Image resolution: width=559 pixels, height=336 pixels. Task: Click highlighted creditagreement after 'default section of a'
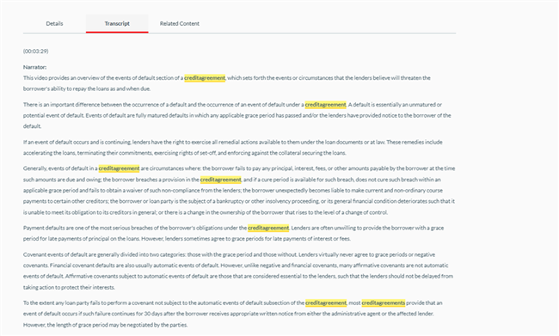(205, 78)
